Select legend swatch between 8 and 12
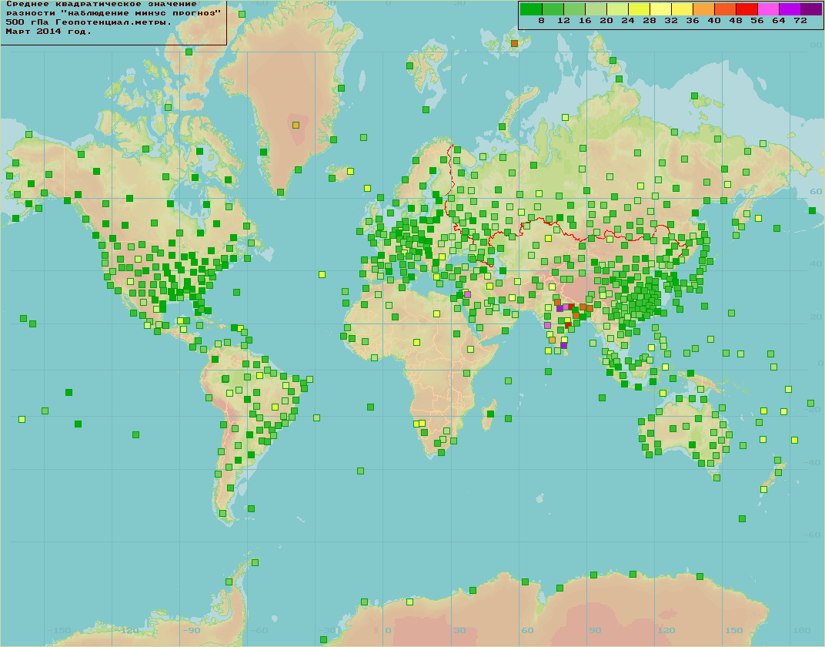This screenshot has height=647, width=825. [553, 9]
